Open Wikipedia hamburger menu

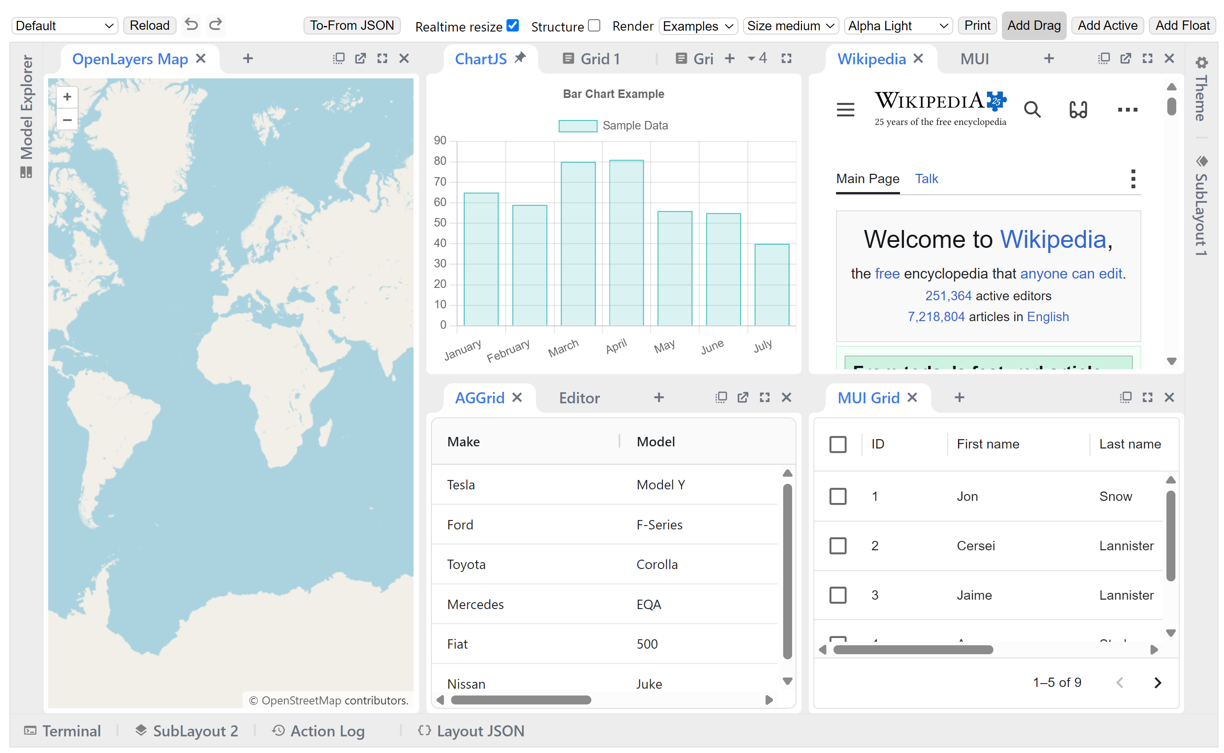(x=845, y=109)
